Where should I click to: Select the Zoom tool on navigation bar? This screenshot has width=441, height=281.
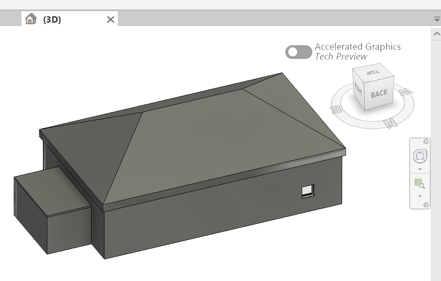pyautogui.click(x=420, y=182)
